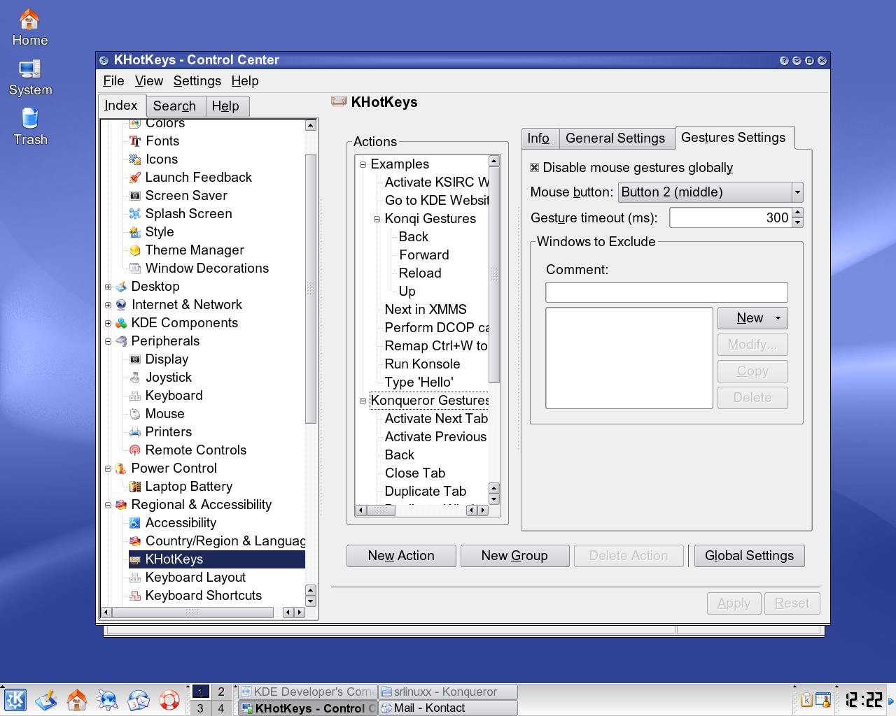The image size is (896, 716).
Task: Click the Style icon in the tree
Action: click(135, 232)
